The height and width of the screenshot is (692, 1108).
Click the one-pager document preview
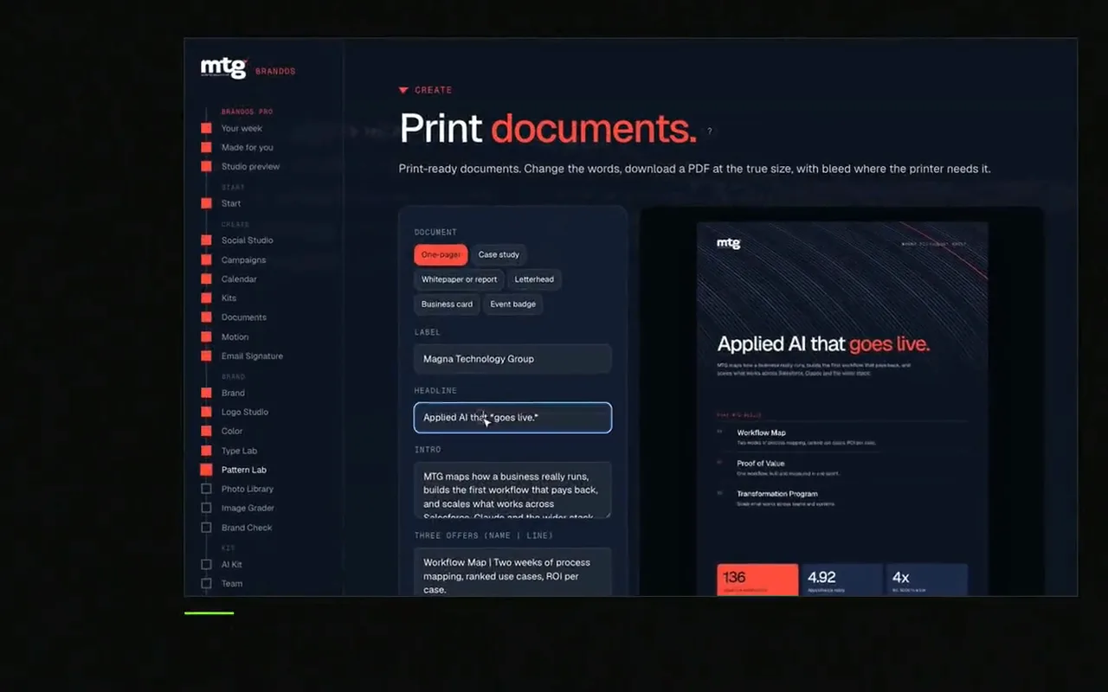point(842,409)
